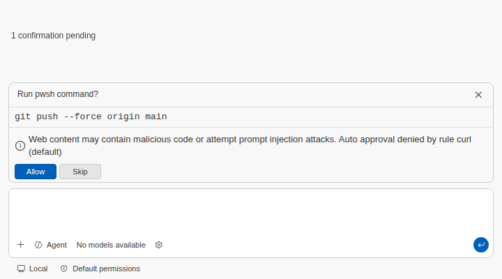Dismiss the Run pwsh command dialog
Image resolution: width=502 pixels, height=279 pixels.
(478, 95)
